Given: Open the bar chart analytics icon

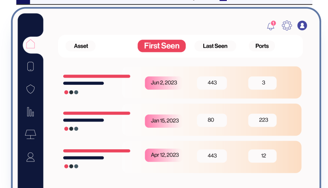Looking at the screenshot, I should pos(30,112).
